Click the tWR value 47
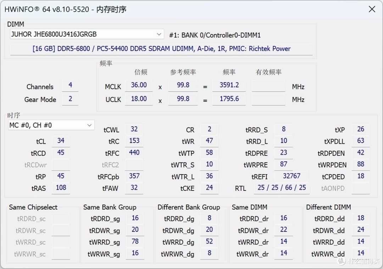Image resolution: width=383 pixels, height=269 pixels. point(209,141)
